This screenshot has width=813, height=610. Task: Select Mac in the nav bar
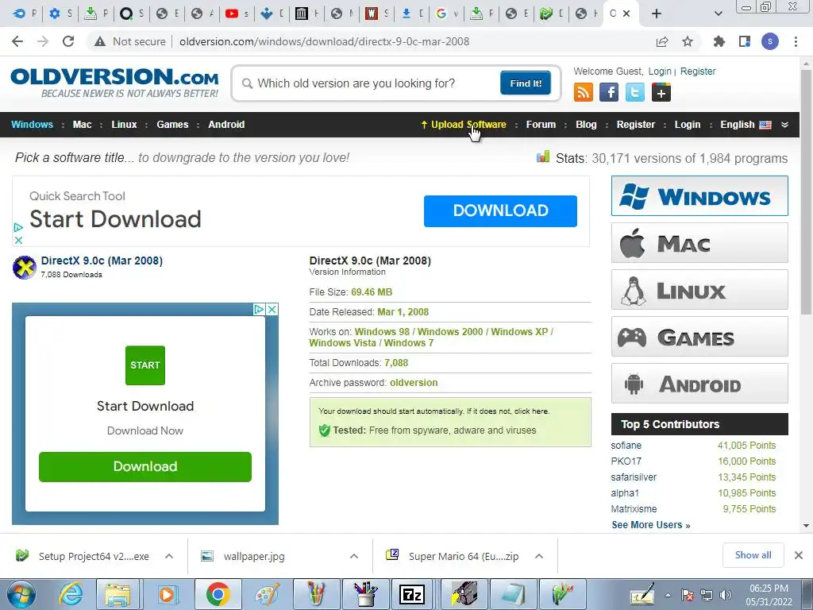point(82,125)
